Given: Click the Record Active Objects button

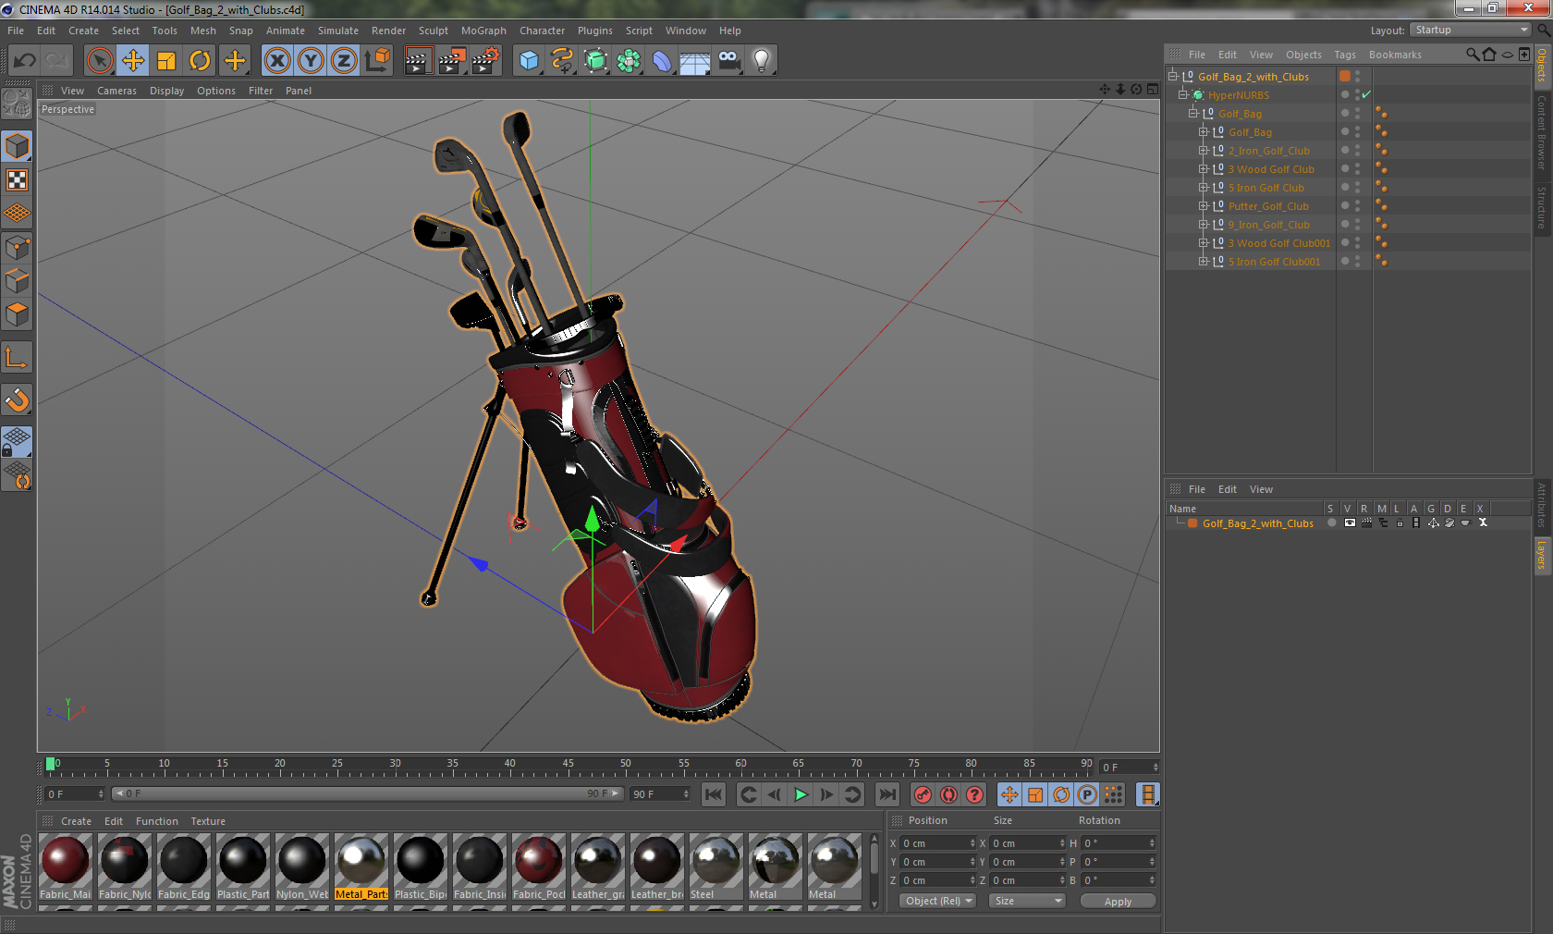Looking at the screenshot, I should tap(923, 794).
